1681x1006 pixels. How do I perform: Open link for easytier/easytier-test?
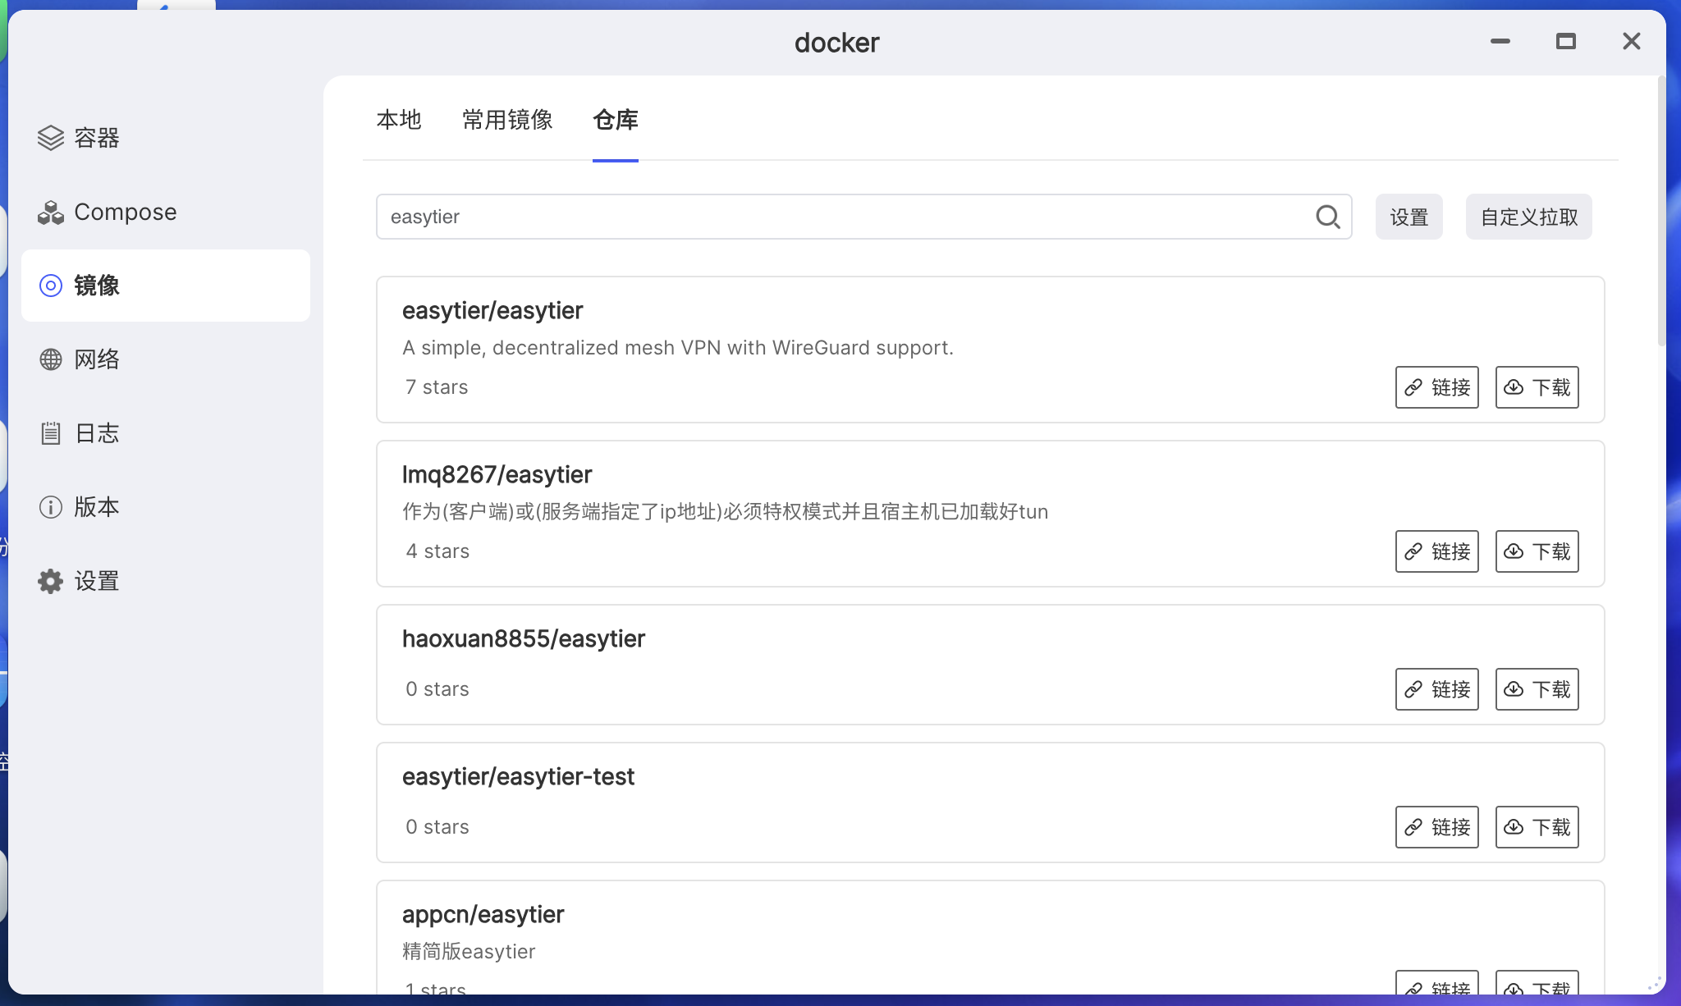[x=1437, y=827]
